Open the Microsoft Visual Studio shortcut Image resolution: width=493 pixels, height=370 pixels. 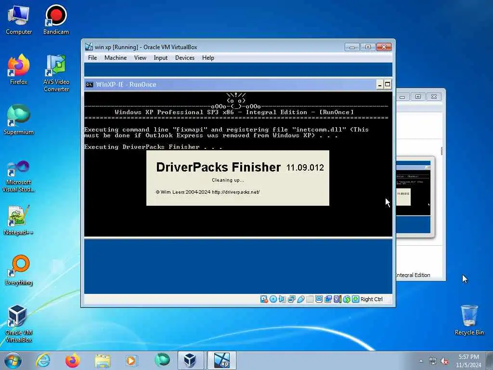[19, 176]
